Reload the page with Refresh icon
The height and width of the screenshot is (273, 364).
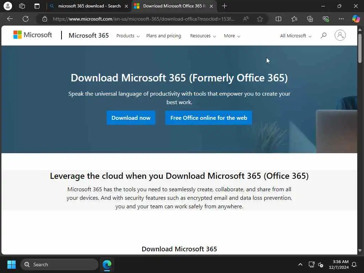(x=26, y=19)
